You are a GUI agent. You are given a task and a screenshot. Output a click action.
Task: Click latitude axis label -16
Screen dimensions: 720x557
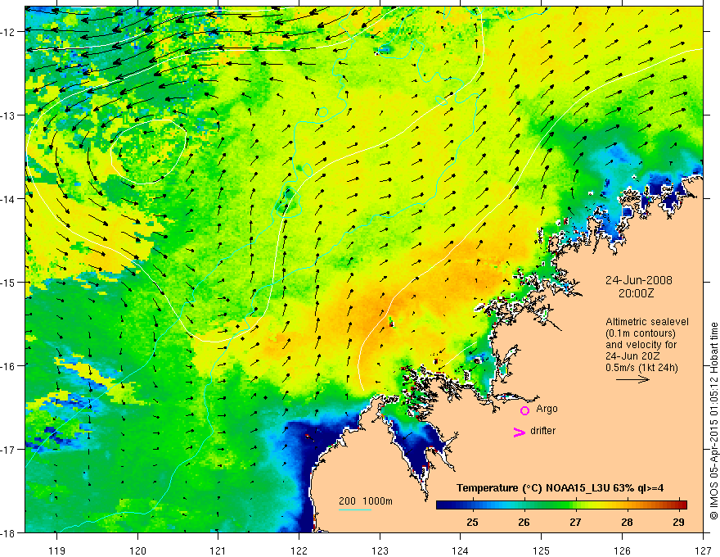(9, 366)
